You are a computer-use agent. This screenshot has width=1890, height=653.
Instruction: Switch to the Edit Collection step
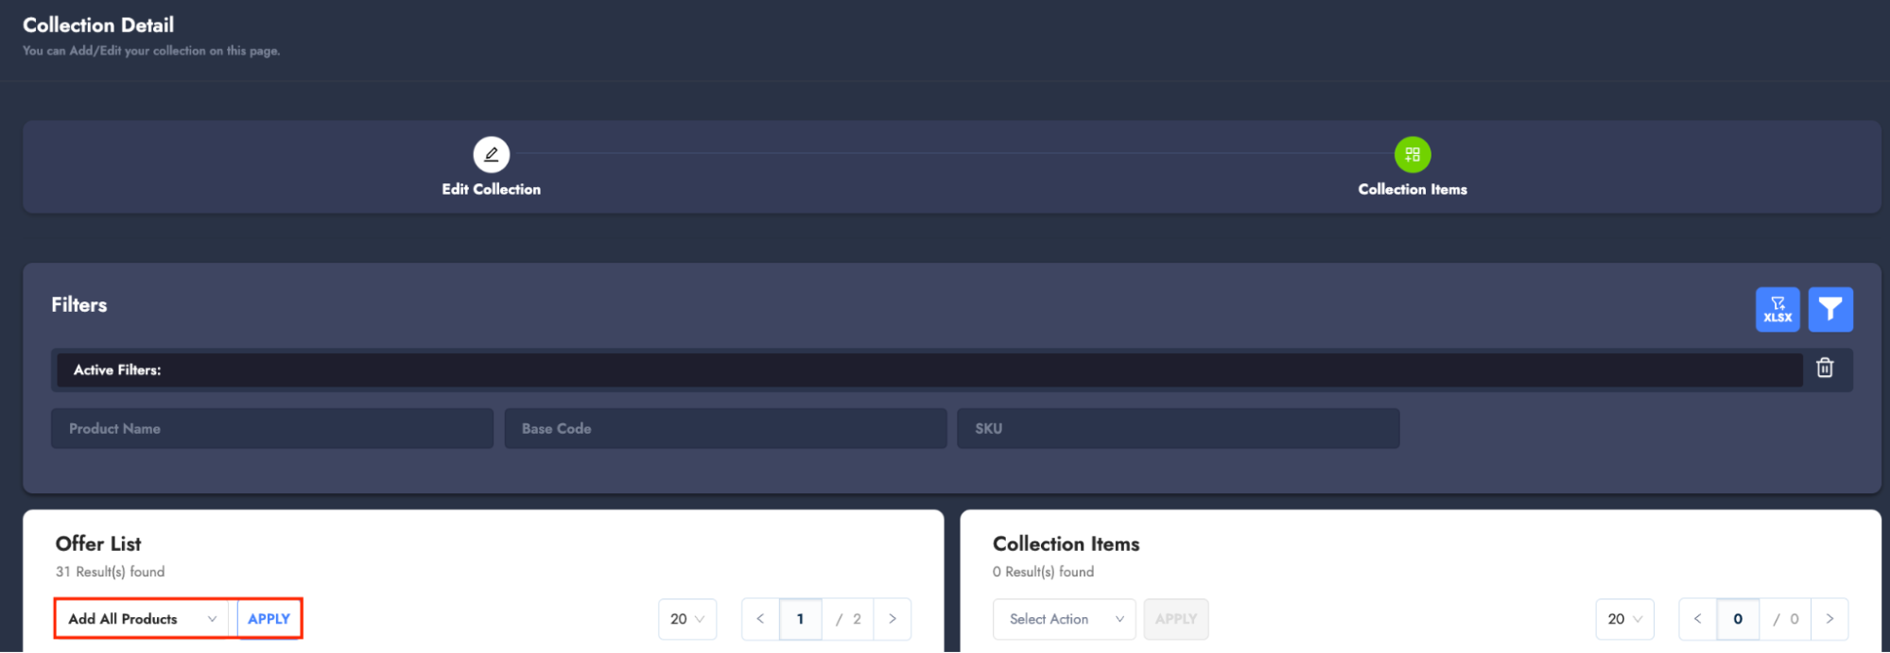[x=491, y=189]
